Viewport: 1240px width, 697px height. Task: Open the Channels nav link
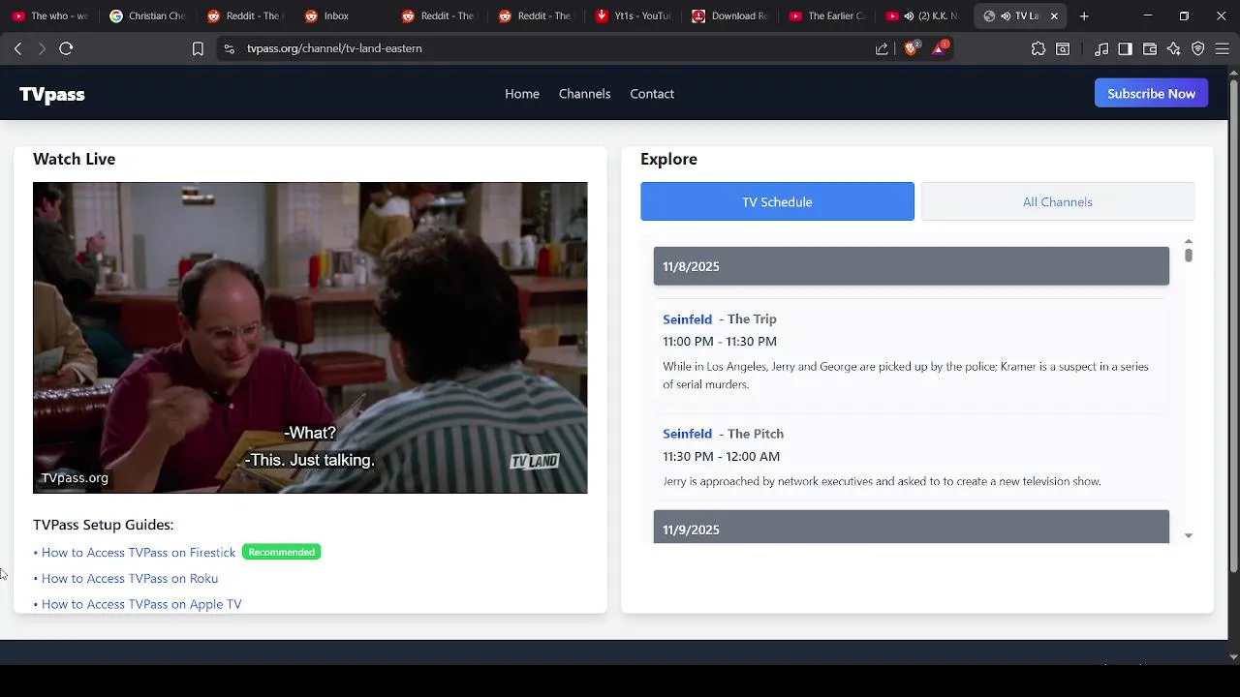584,94
